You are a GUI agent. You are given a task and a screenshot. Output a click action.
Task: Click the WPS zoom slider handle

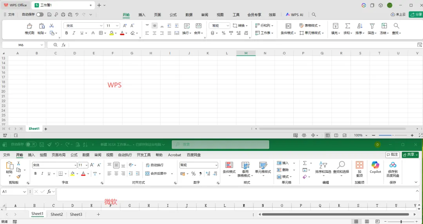393,135
